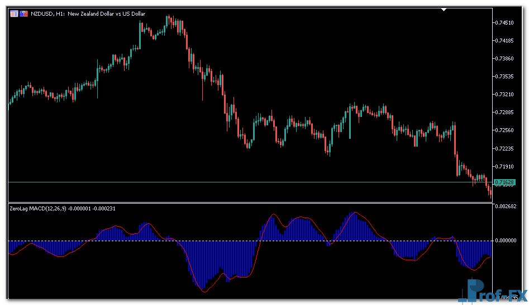Click the 0.72560 level on price axis
Image resolution: width=529 pixels, height=305 pixels.
[505, 130]
